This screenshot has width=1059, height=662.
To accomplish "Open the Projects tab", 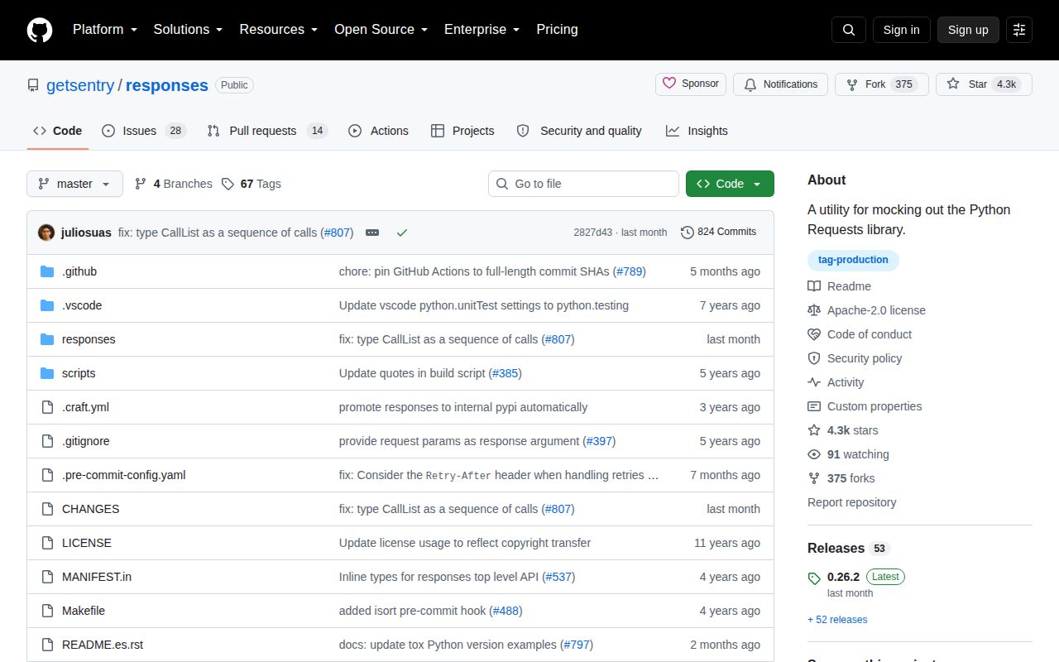I will tap(462, 131).
